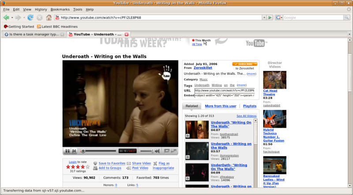Open the forward button history dropdown arrow
Screen dimensions: 353x195
(24, 18)
